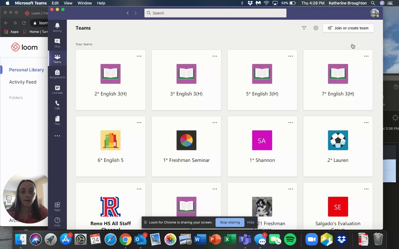
Task: Open manage teams gear icon
Action: click(316, 28)
